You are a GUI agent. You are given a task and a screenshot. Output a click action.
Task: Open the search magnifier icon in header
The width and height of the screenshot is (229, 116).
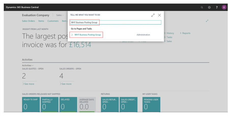click(202, 7)
